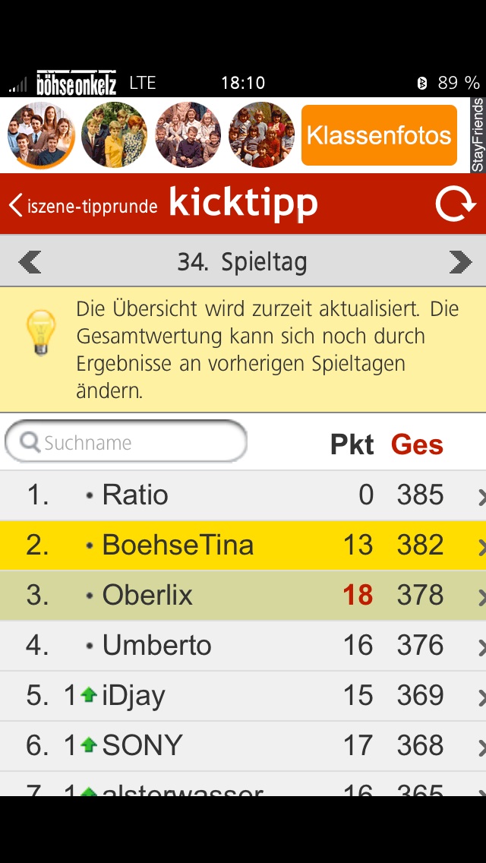
Task: Open the StayFriends vertical label
Action: [x=478, y=135]
